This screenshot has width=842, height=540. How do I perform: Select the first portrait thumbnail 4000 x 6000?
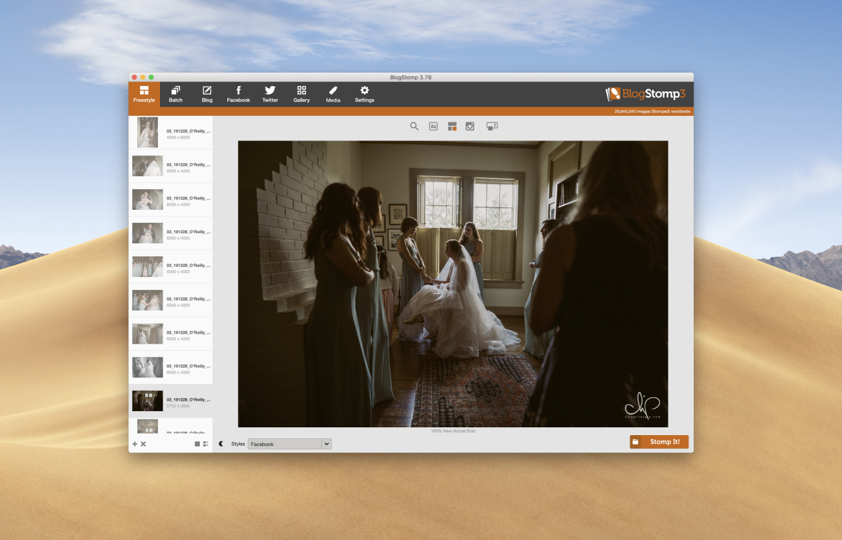[148, 133]
